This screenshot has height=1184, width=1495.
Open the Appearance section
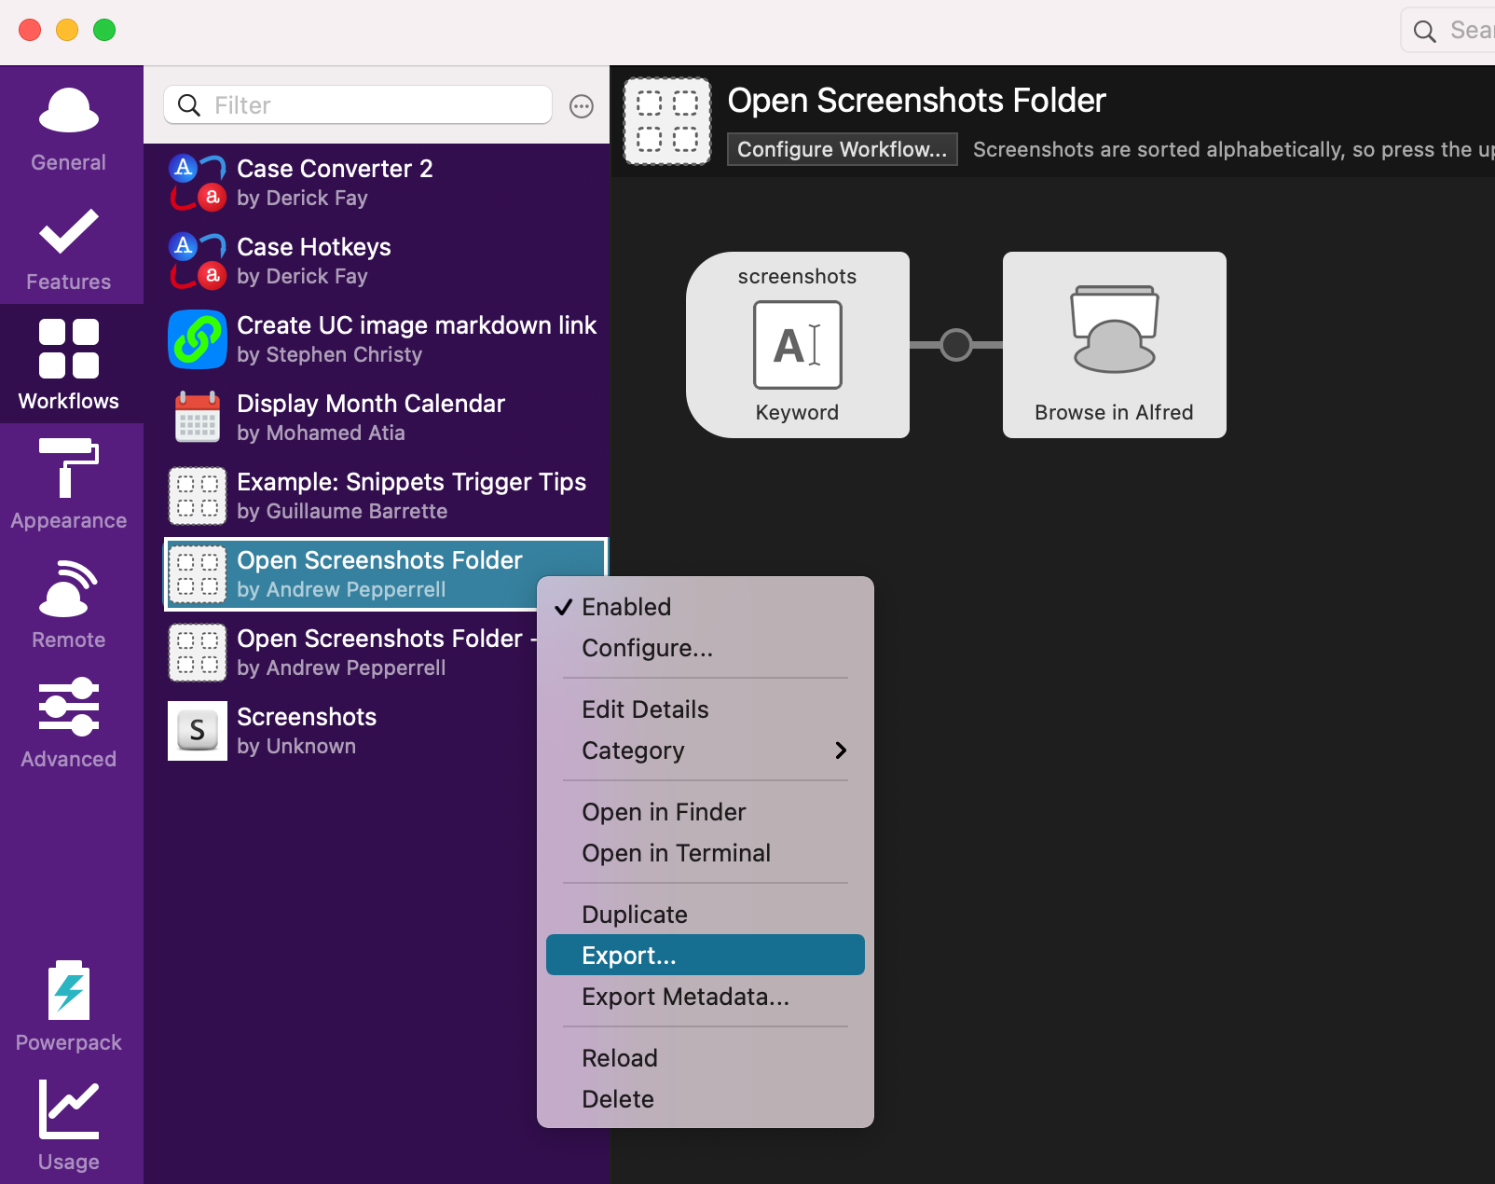[x=69, y=483]
